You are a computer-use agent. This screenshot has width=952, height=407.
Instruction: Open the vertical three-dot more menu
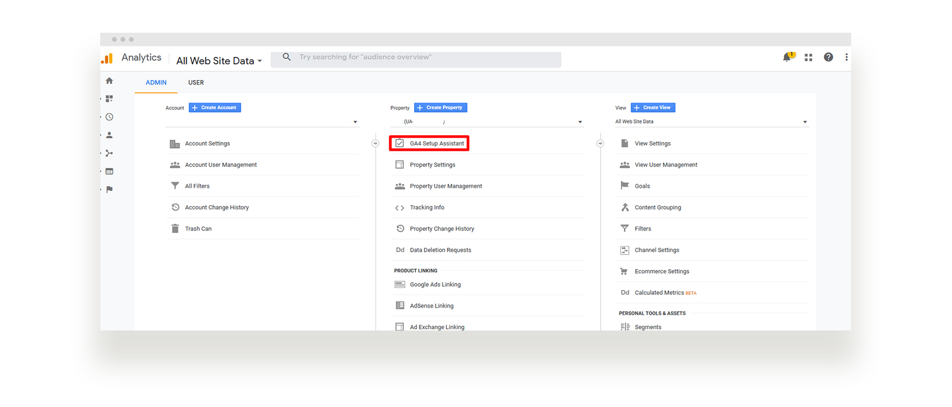846,57
